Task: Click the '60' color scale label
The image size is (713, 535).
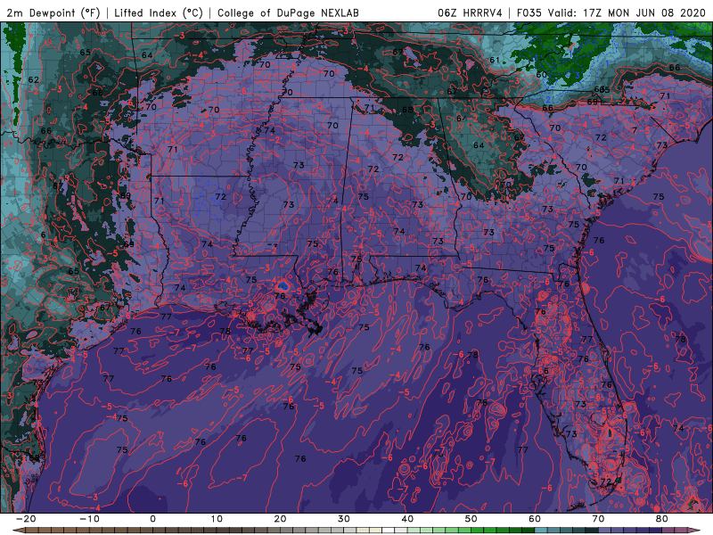Action: pos(535,519)
